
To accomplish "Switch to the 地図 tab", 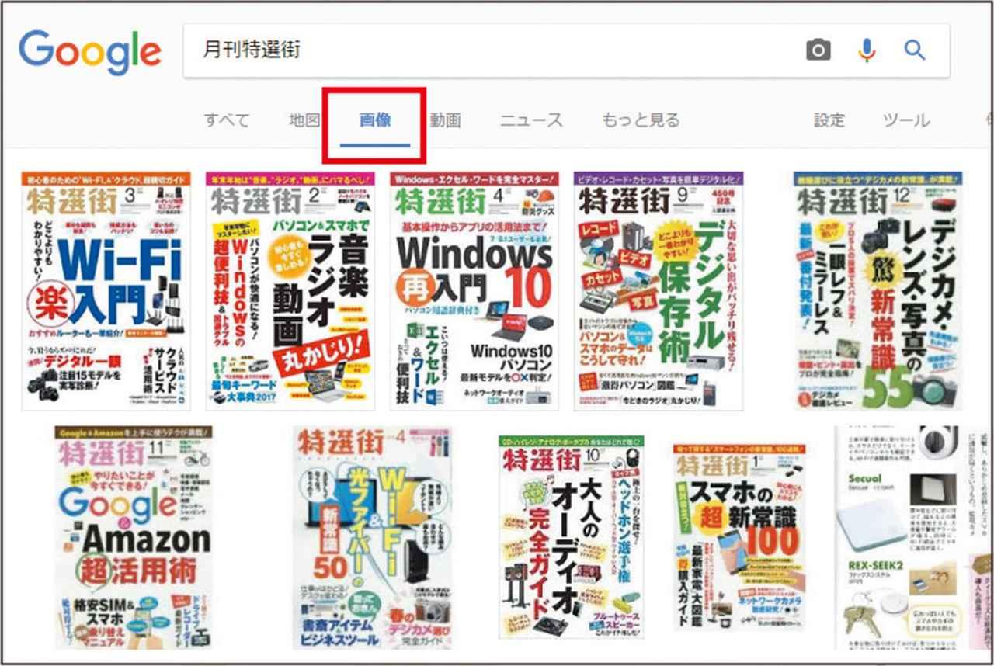I will [x=304, y=120].
